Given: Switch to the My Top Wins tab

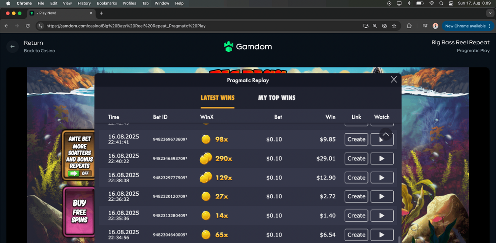Looking at the screenshot, I should click(x=276, y=98).
